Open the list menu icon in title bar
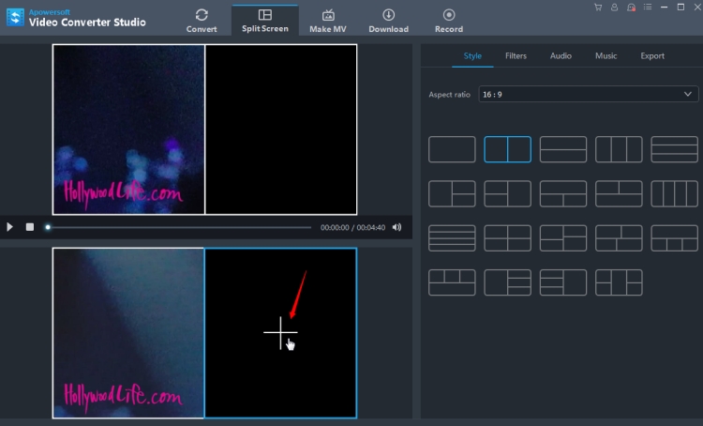Image resolution: width=703 pixels, height=426 pixels. 648,8
